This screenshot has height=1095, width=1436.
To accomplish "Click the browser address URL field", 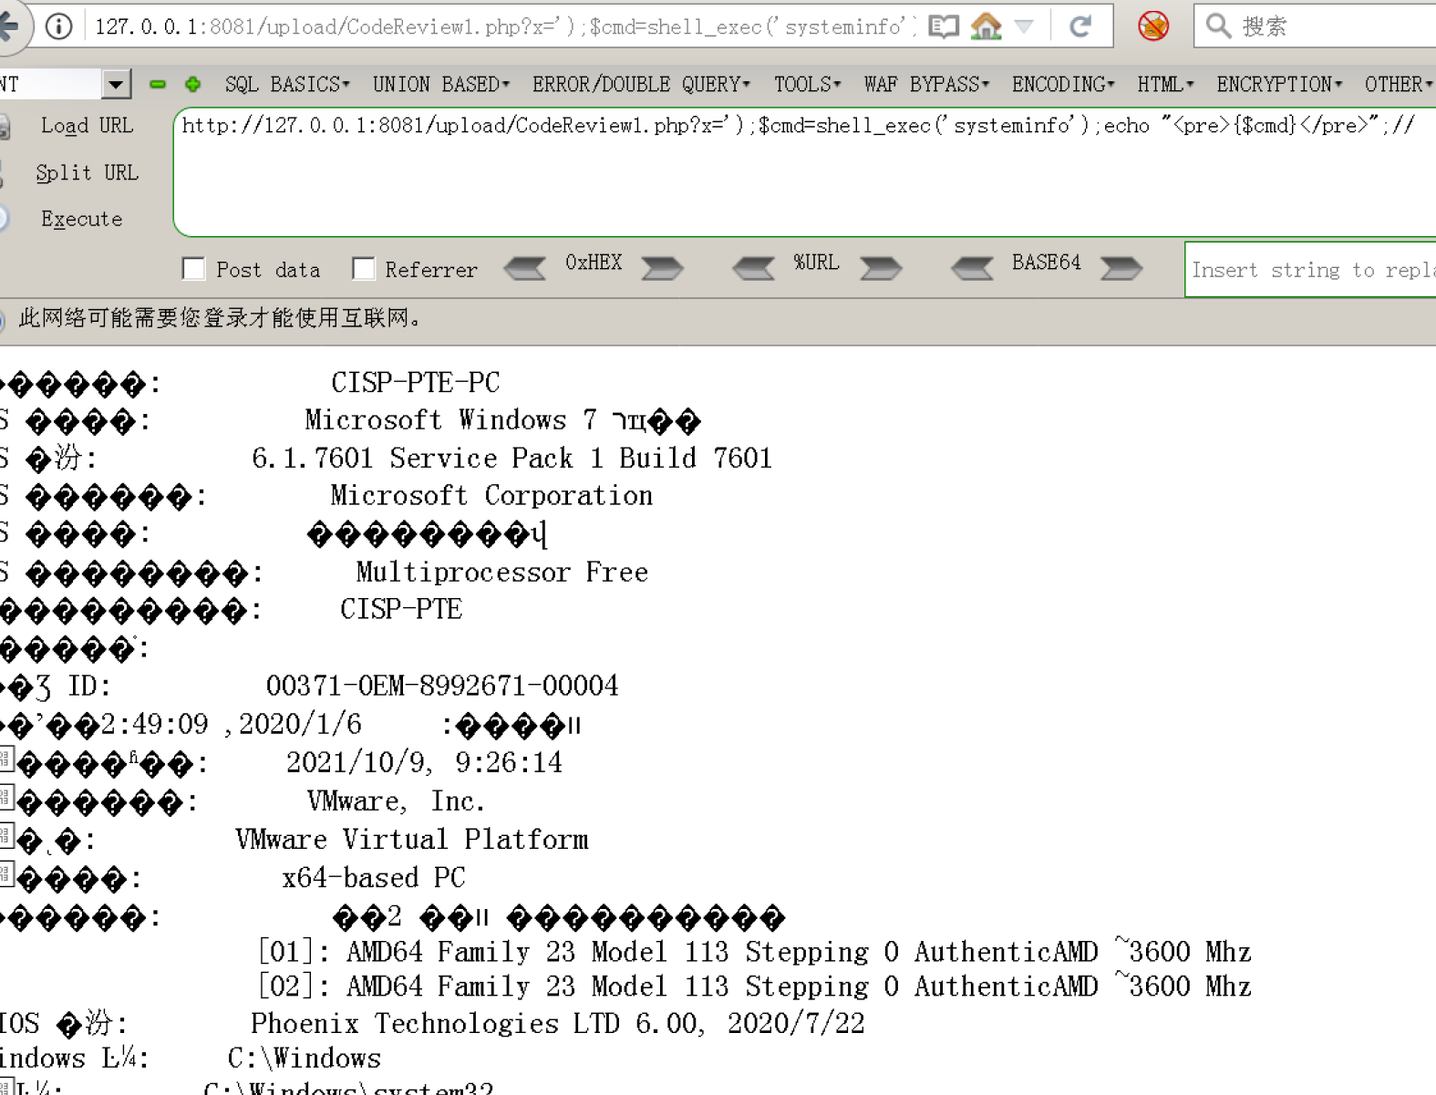I will [x=506, y=26].
